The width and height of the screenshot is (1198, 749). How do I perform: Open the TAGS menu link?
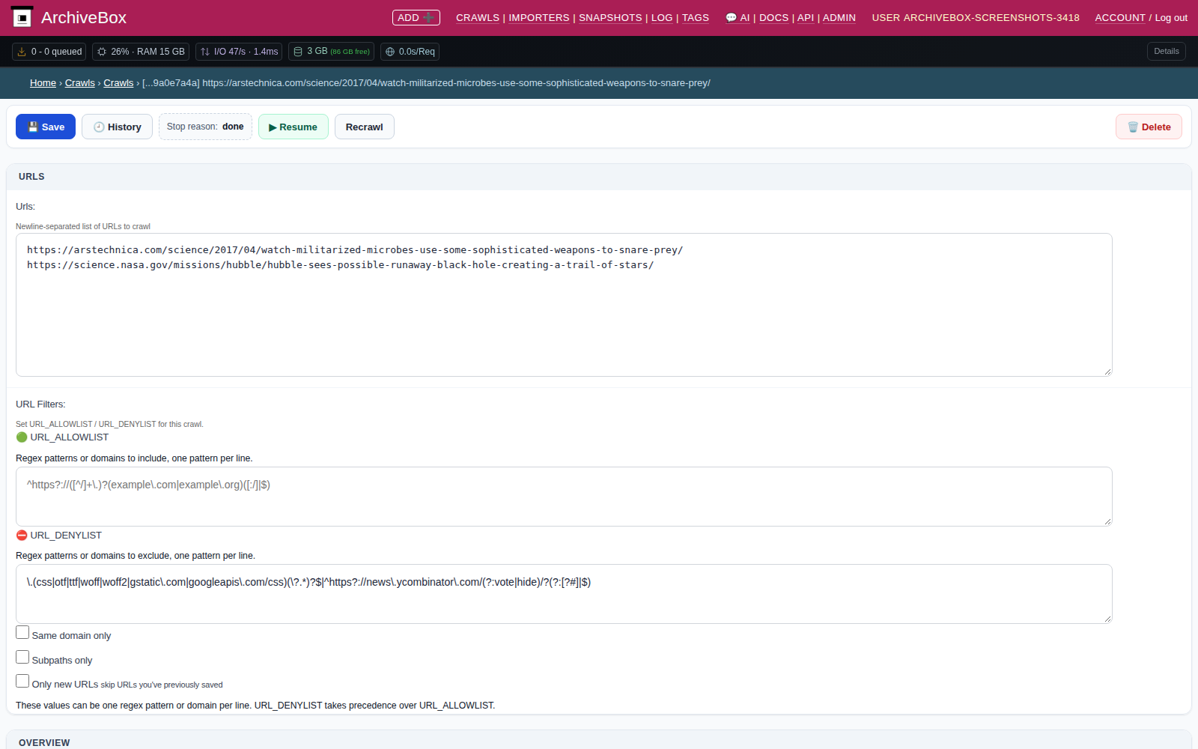point(696,17)
